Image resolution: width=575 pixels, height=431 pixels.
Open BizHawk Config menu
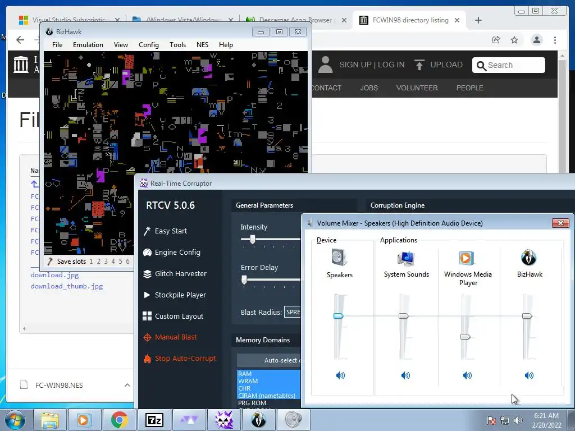pyautogui.click(x=148, y=45)
